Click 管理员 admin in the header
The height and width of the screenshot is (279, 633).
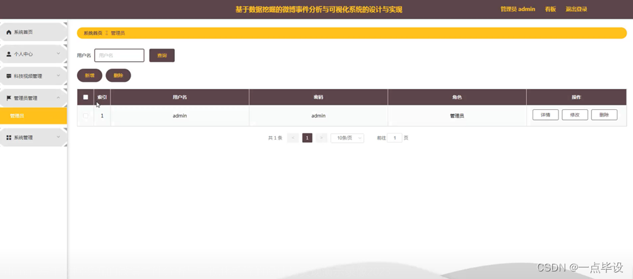(518, 9)
